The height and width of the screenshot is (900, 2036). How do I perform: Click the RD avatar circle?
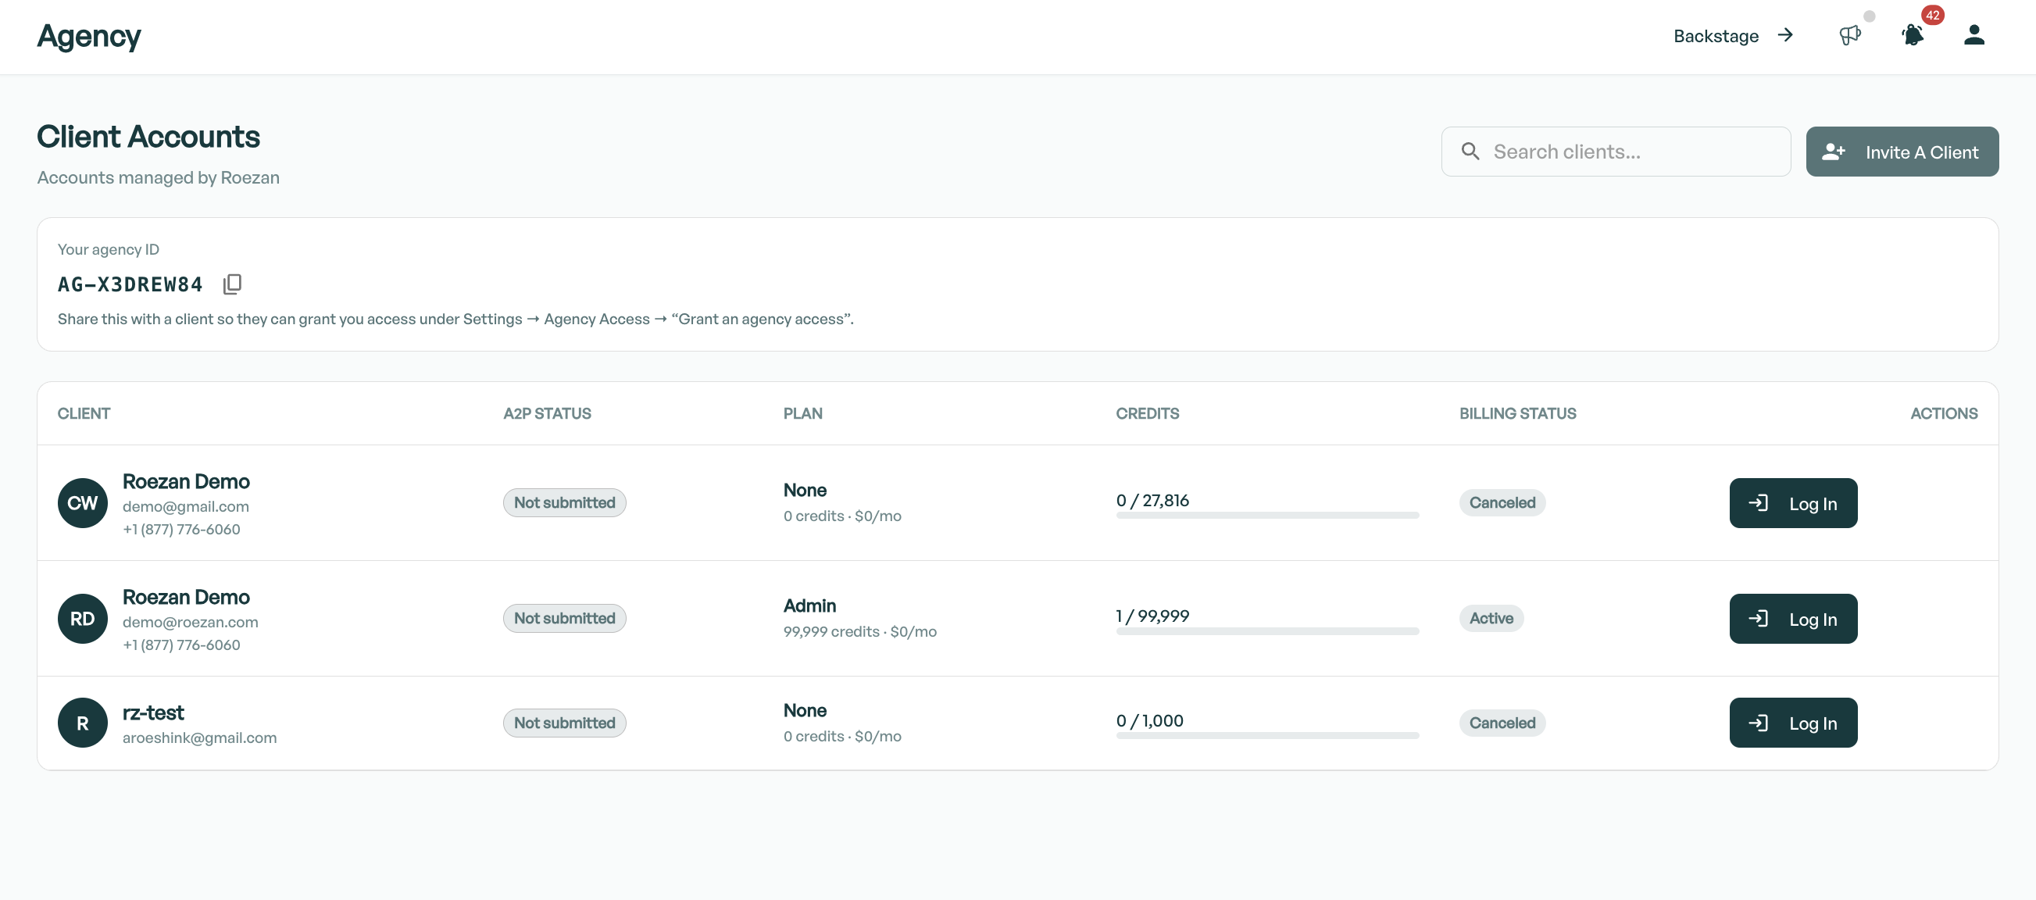(82, 619)
